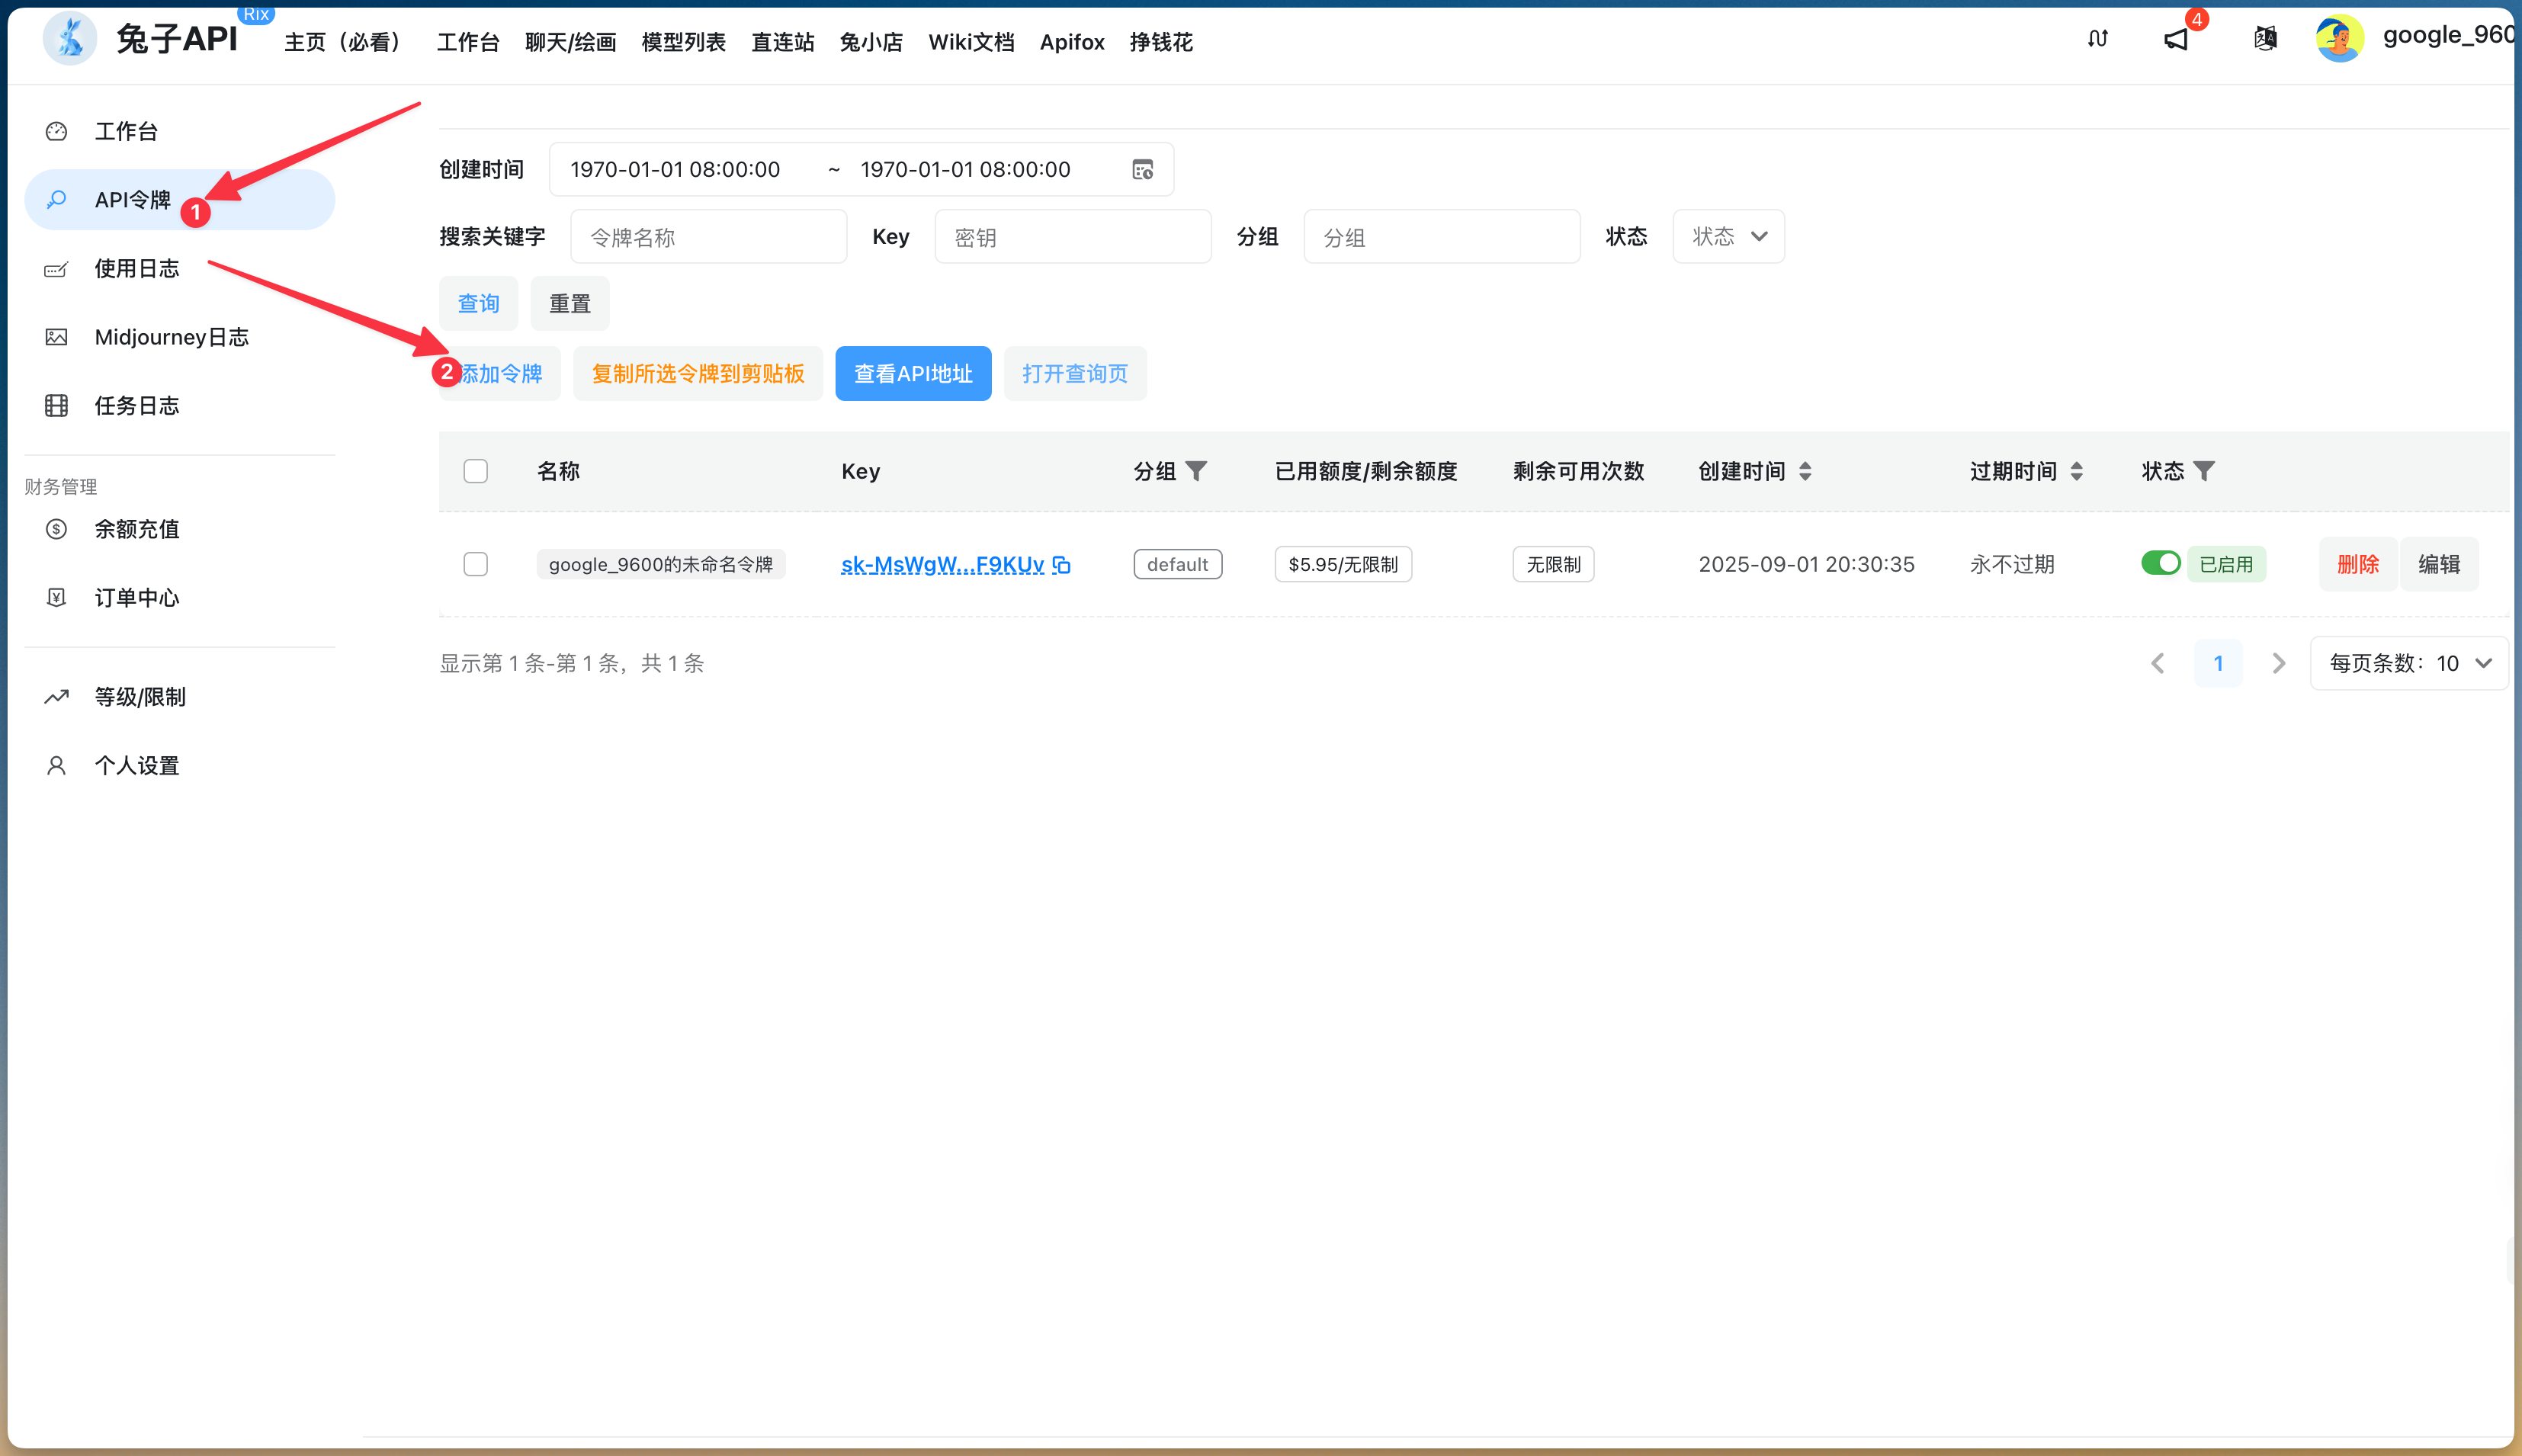2522x1456 pixels.
Task: Open the sk-MsWgW...F9KUv key link
Action: (941, 564)
